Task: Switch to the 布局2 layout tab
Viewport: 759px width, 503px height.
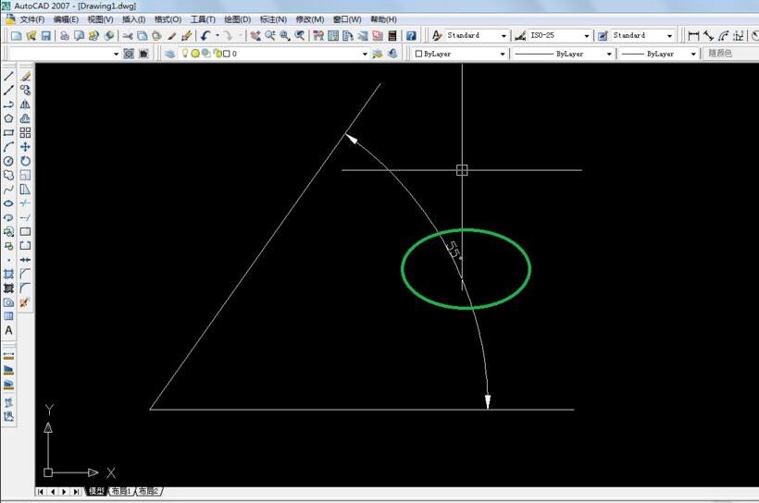Action: (149, 491)
